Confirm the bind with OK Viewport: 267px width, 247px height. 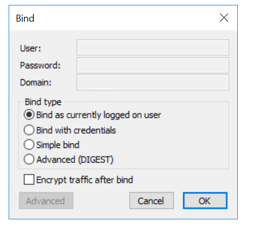(x=205, y=200)
